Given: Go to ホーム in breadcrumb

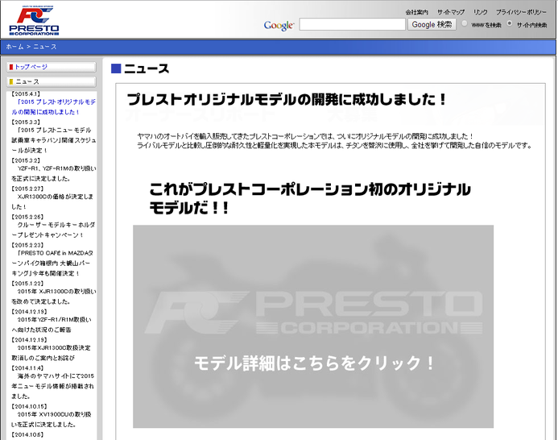Looking at the screenshot, I should (14, 47).
